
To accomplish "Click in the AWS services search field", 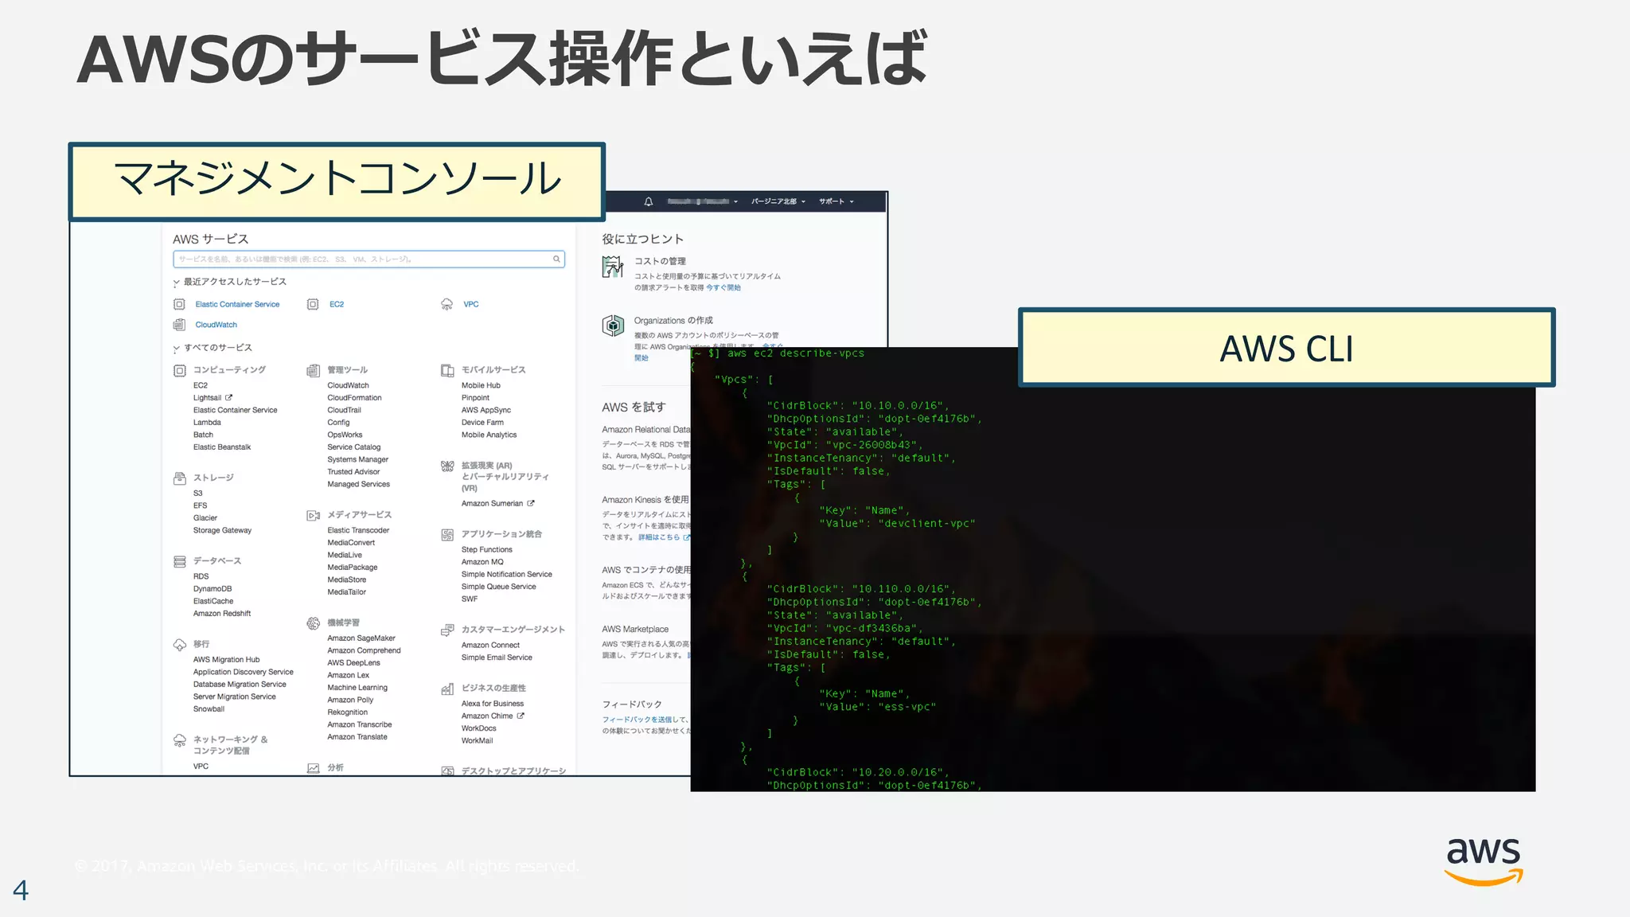I will click(358, 259).
